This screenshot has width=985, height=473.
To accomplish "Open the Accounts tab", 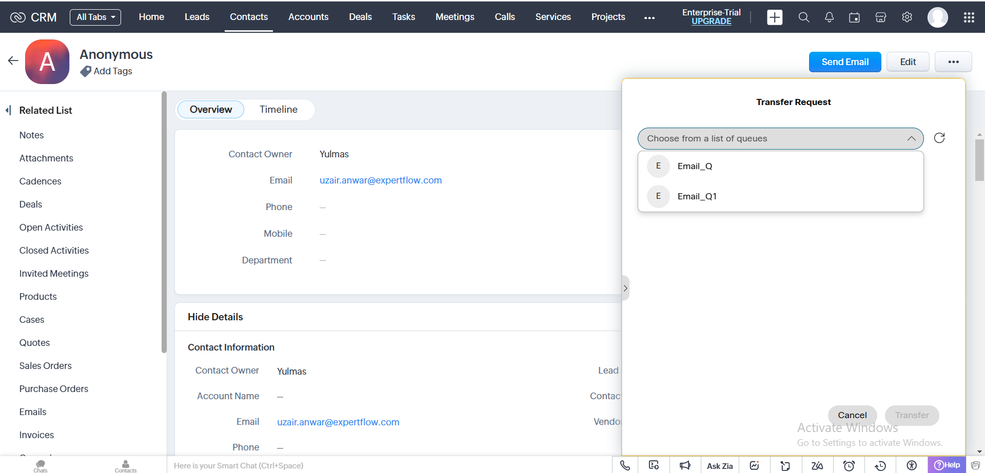I will [x=308, y=17].
